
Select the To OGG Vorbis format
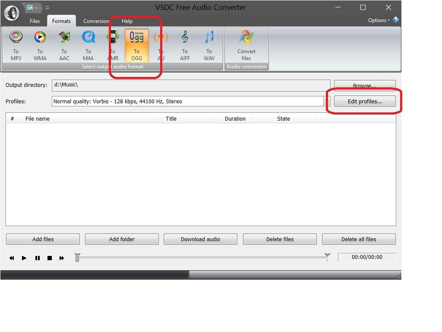[x=137, y=45]
